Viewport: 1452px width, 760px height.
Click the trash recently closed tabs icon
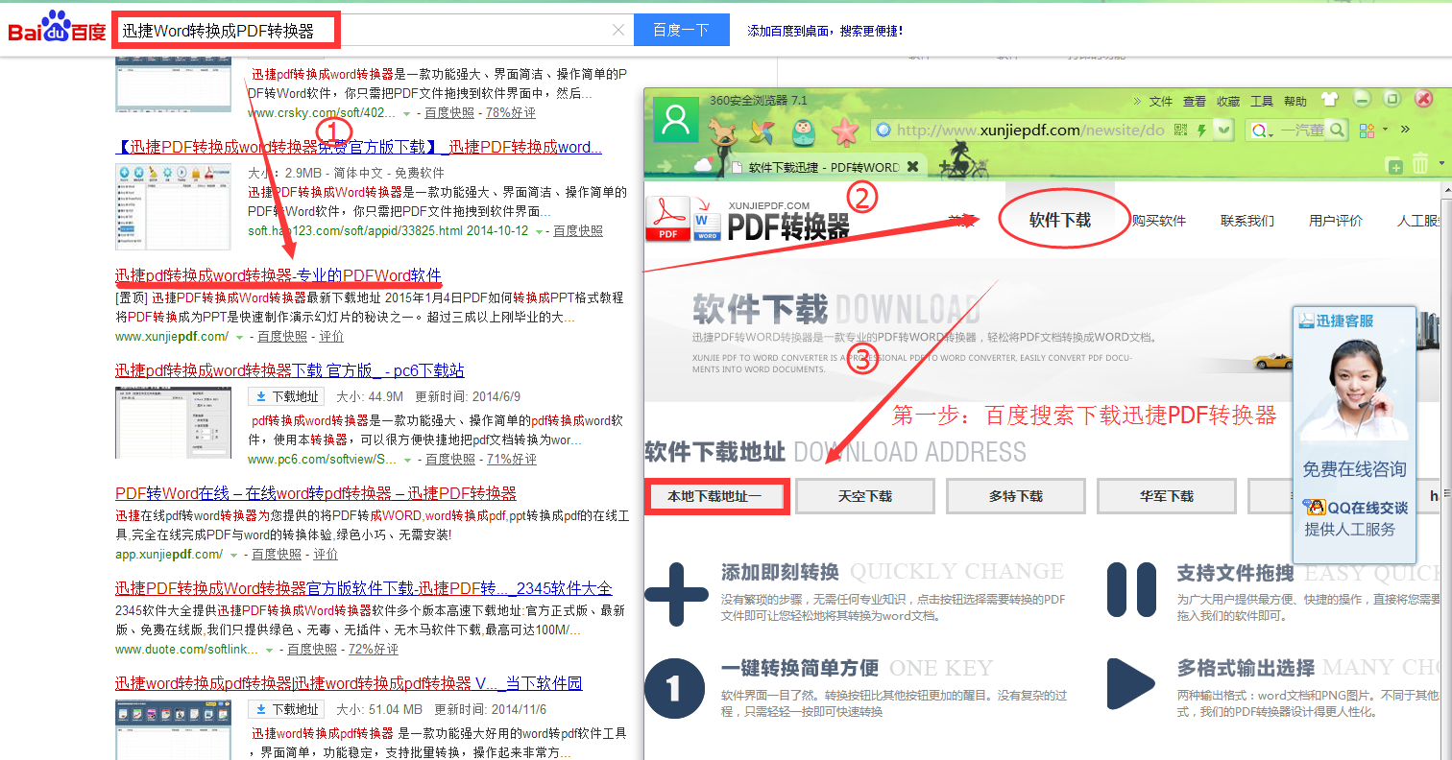1420,165
